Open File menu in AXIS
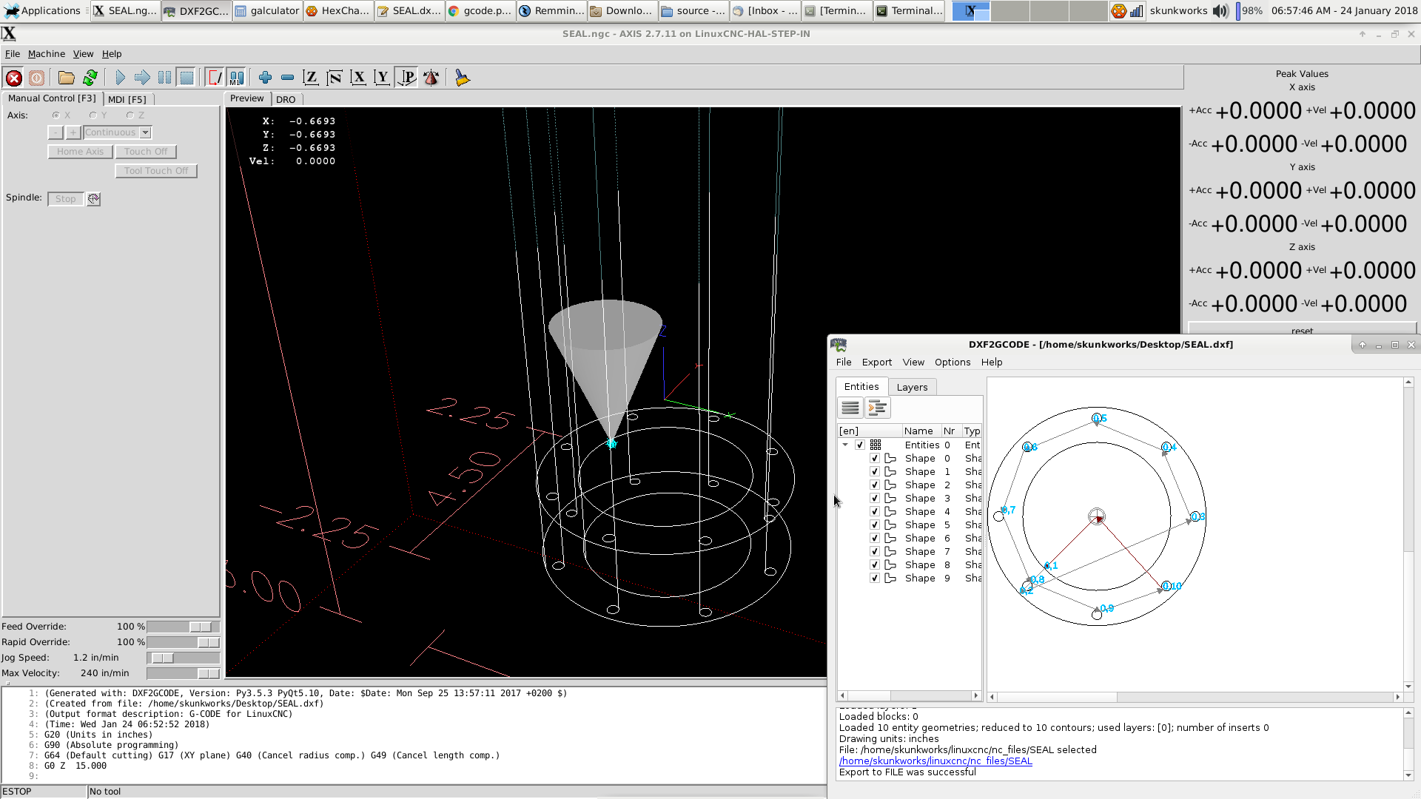 (13, 54)
